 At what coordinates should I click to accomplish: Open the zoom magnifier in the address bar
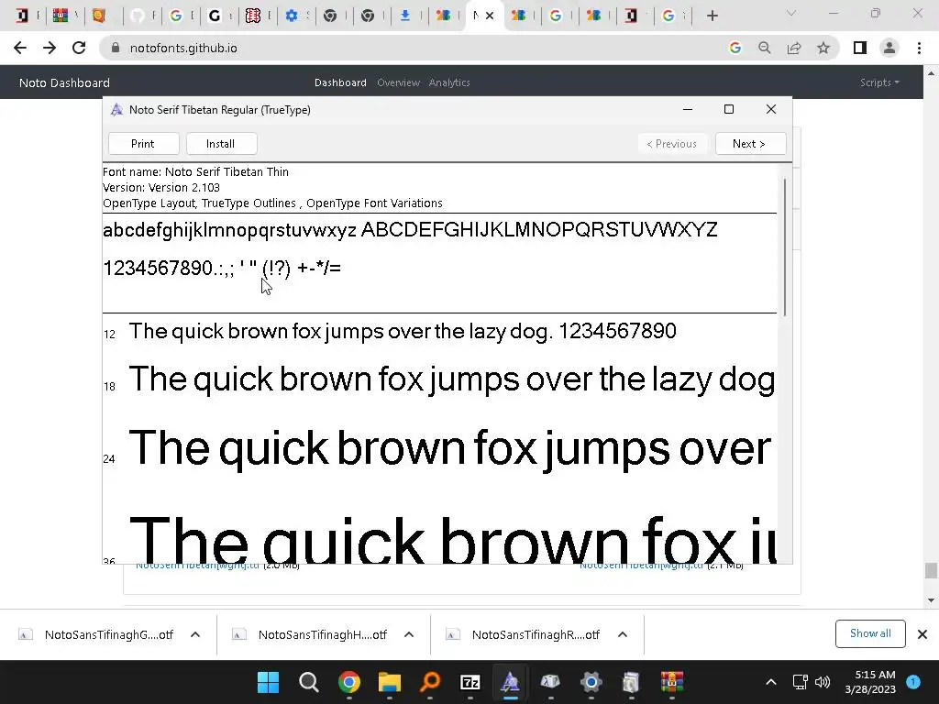(x=765, y=48)
